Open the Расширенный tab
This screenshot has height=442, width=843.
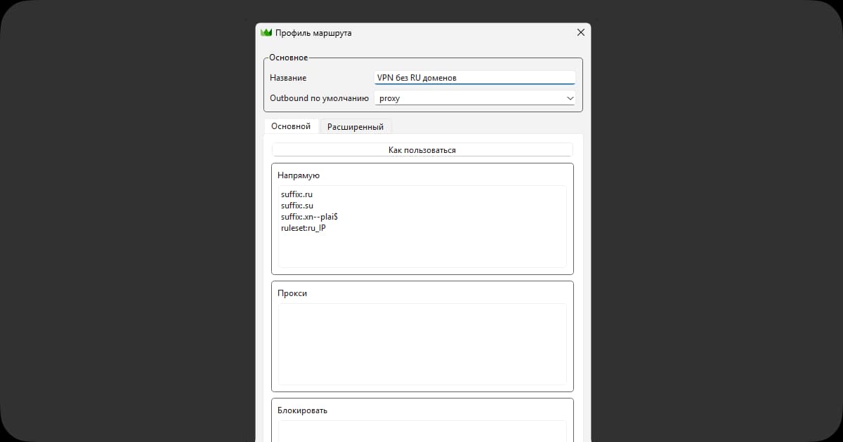pyautogui.click(x=355, y=127)
